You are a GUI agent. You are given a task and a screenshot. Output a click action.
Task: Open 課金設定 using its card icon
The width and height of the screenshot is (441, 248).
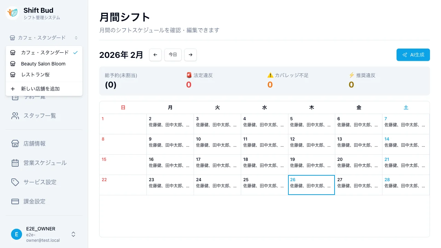pos(15,201)
